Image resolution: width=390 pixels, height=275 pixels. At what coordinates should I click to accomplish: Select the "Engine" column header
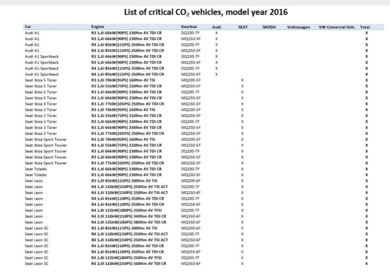(x=97, y=27)
